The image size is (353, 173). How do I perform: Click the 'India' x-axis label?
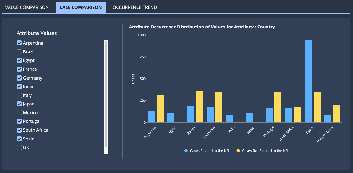[232, 129]
